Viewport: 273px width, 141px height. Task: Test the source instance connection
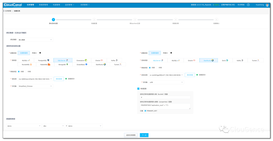pyautogui.click(x=59, y=79)
